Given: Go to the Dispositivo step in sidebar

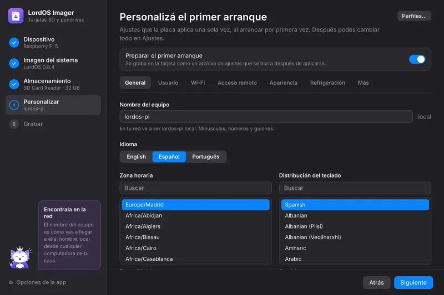Looking at the screenshot, I should point(53,43).
